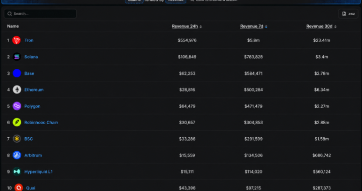The width and height of the screenshot is (362, 191).
Task: Select BSC 24h revenue $33,286
Action: click(187, 139)
